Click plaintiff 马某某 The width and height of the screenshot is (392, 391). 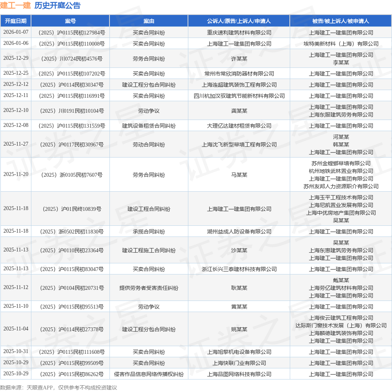pyautogui.click(x=239, y=175)
